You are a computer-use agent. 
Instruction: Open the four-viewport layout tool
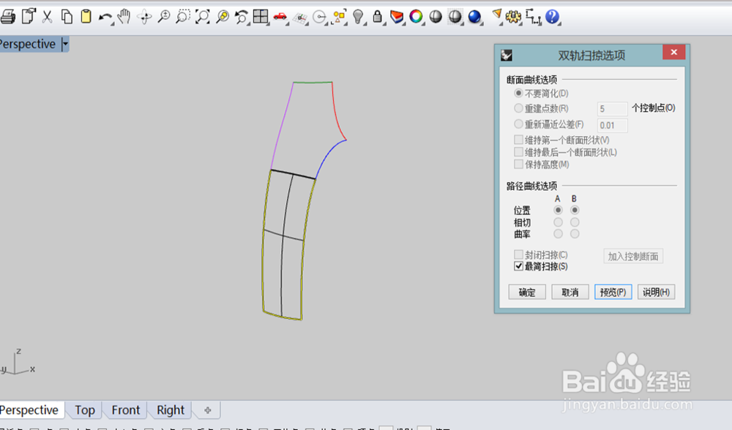coord(261,16)
